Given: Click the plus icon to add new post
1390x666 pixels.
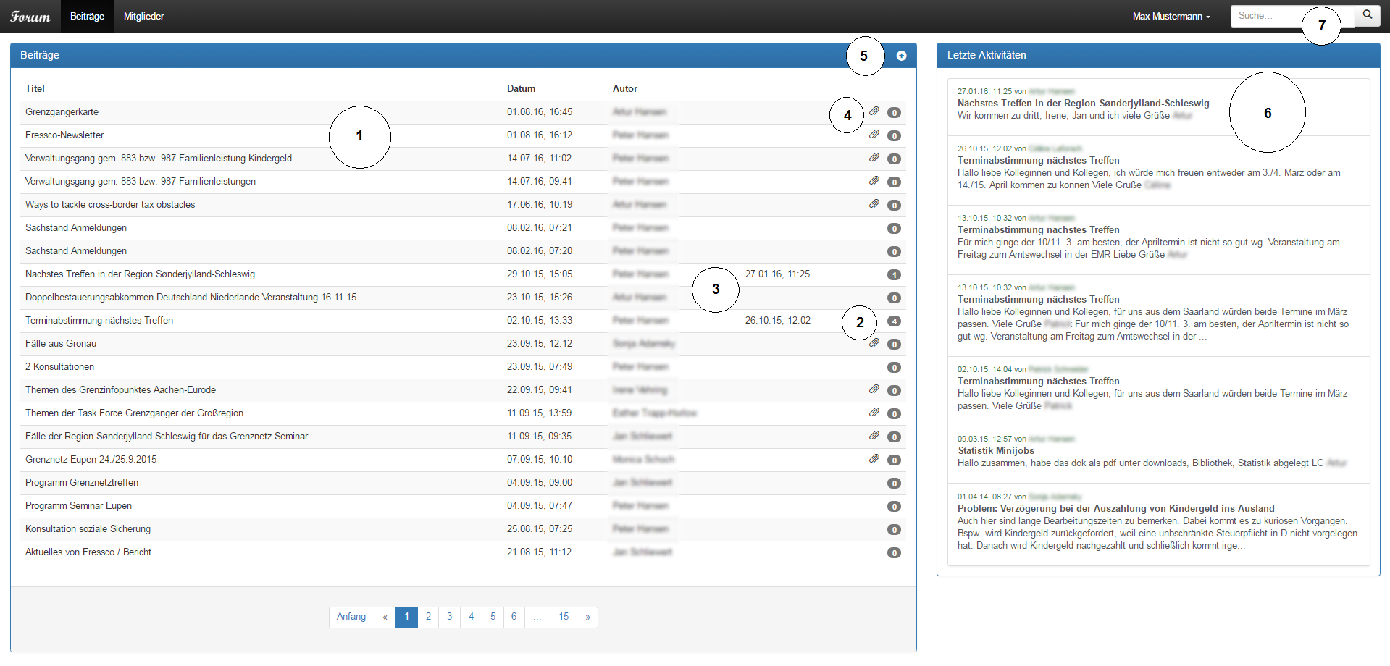Looking at the screenshot, I should click(901, 56).
